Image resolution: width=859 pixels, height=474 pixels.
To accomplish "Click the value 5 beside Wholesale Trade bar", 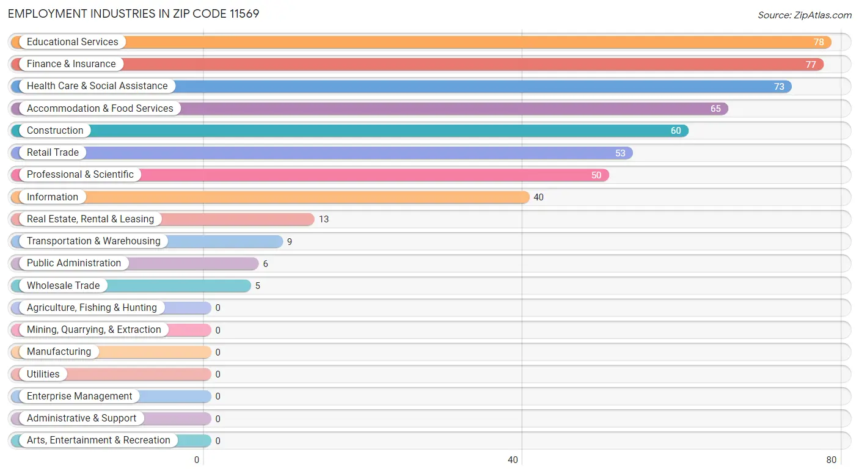I will pyautogui.click(x=258, y=286).
